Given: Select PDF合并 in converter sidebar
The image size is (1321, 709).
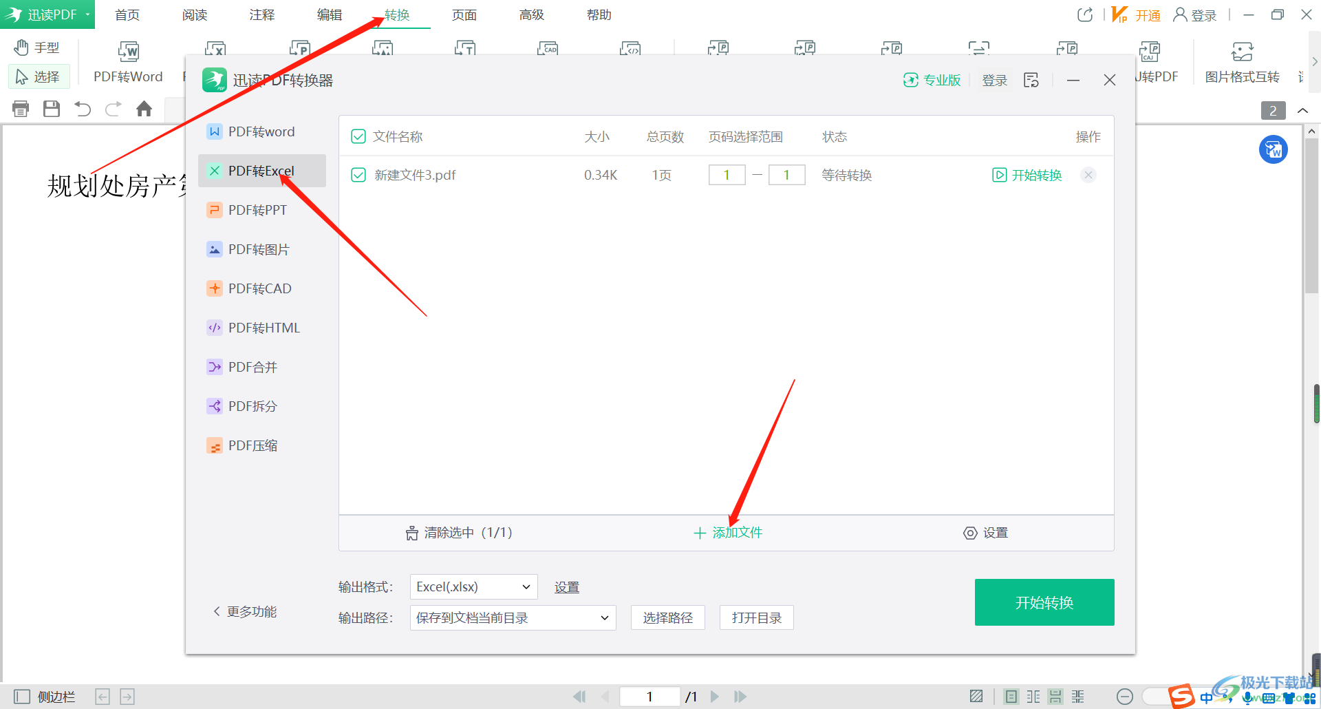Looking at the screenshot, I should point(261,367).
